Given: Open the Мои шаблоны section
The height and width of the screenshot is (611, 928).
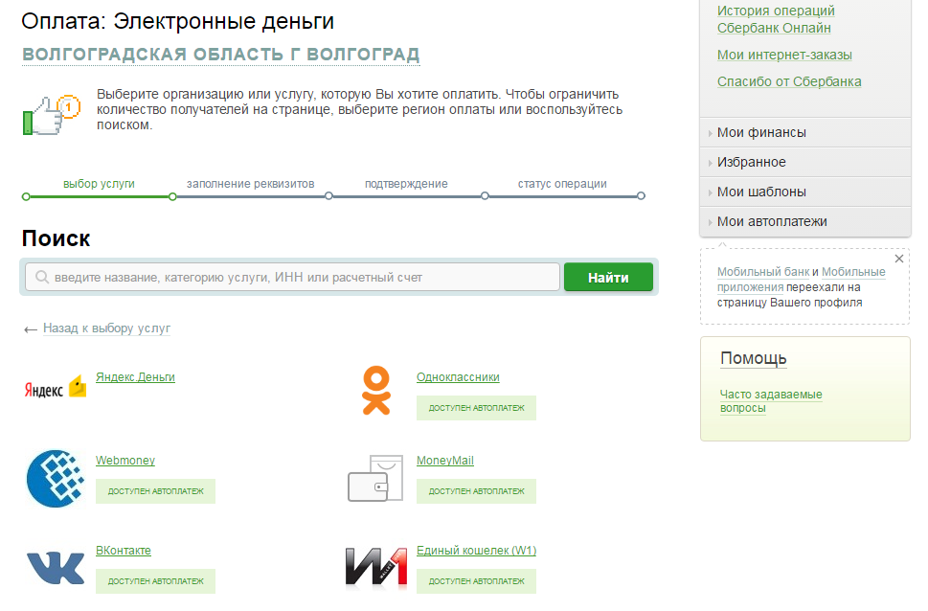Looking at the screenshot, I should pos(761,192).
